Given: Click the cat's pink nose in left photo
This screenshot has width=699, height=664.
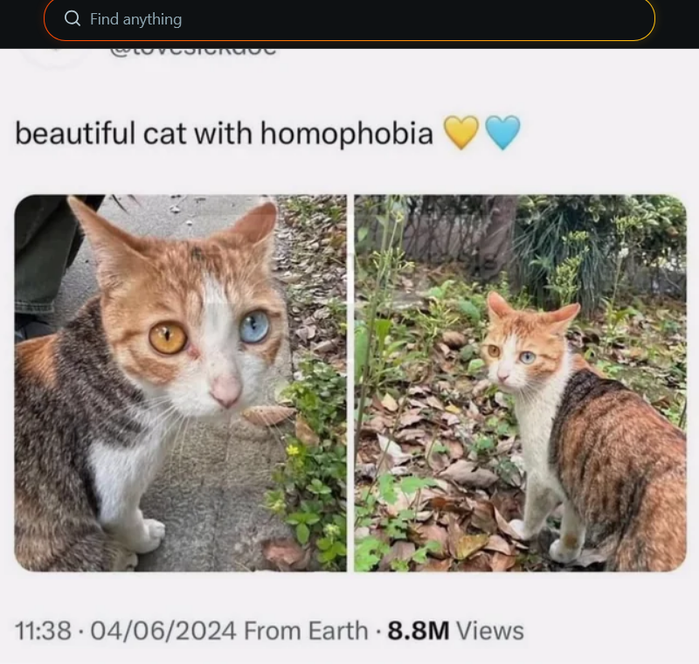Looking at the screenshot, I should point(225,390).
